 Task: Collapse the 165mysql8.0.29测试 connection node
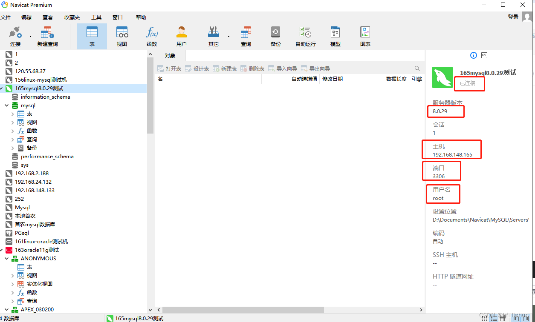[x=1, y=88]
